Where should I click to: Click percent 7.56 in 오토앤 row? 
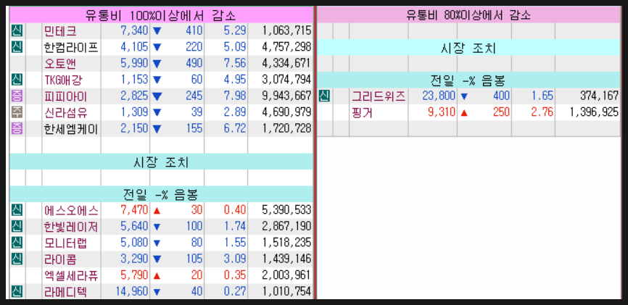pos(235,64)
